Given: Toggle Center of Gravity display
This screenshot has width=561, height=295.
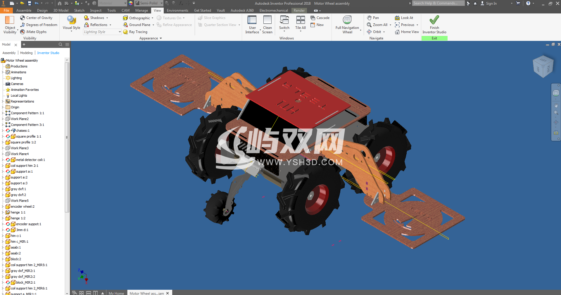Looking at the screenshot, I should (36, 18).
